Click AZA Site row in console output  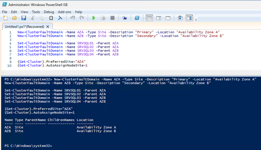point(60,127)
